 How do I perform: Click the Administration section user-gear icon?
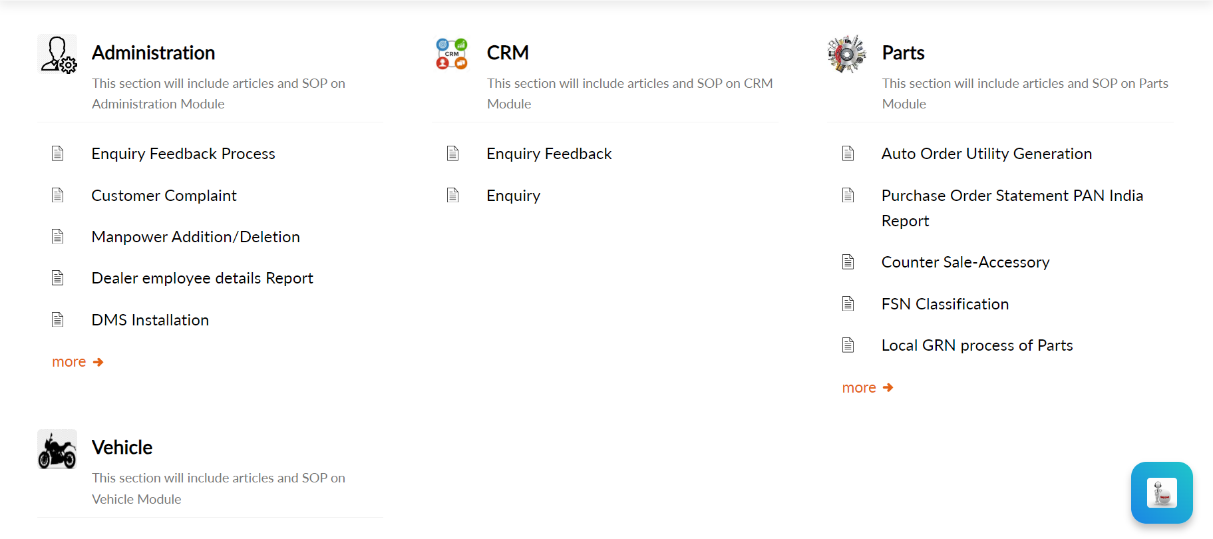(58, 54)
